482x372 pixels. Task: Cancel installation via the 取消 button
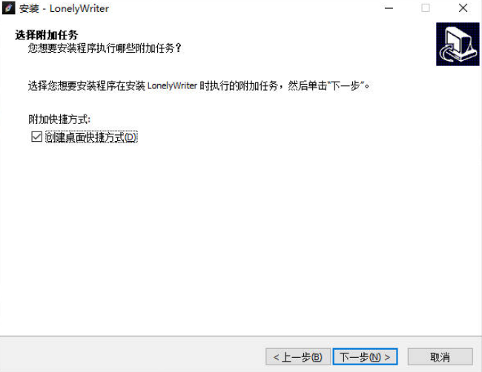point(440,357)
